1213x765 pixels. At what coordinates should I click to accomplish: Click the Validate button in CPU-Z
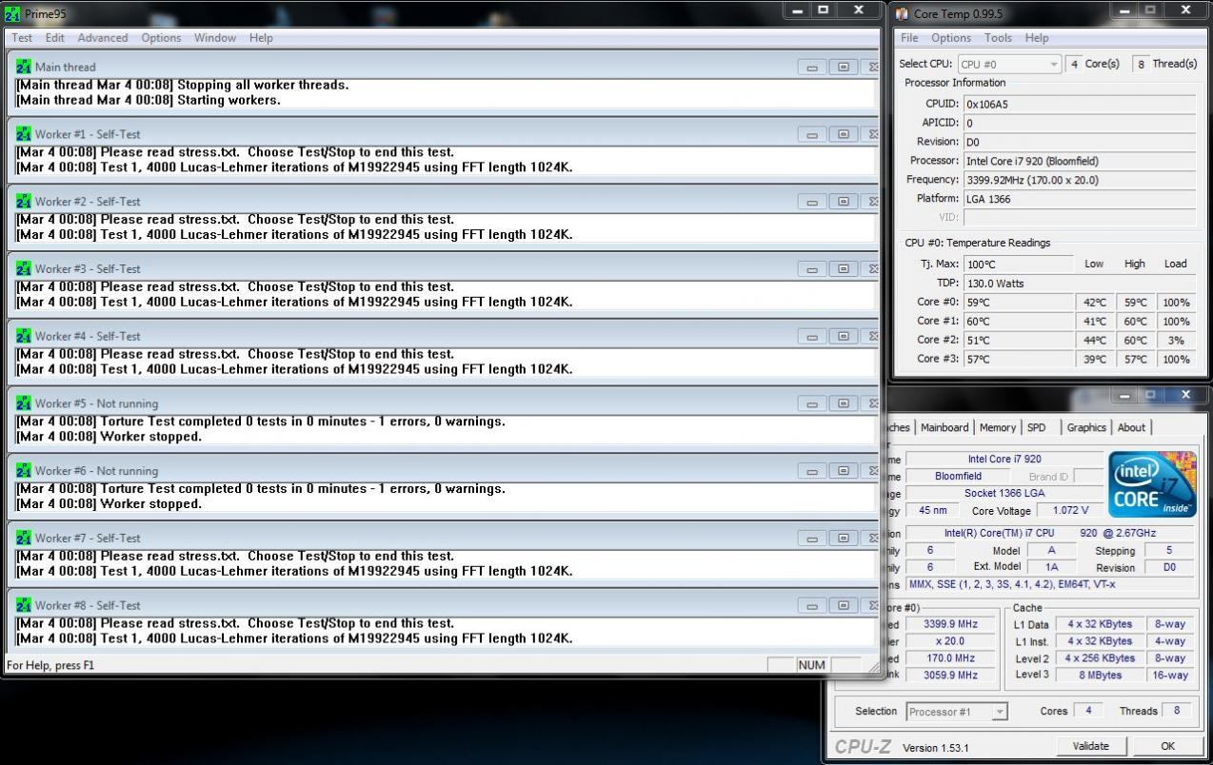(1089, 746)
